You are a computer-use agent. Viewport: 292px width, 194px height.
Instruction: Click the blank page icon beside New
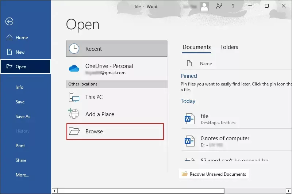coord(9,52)
